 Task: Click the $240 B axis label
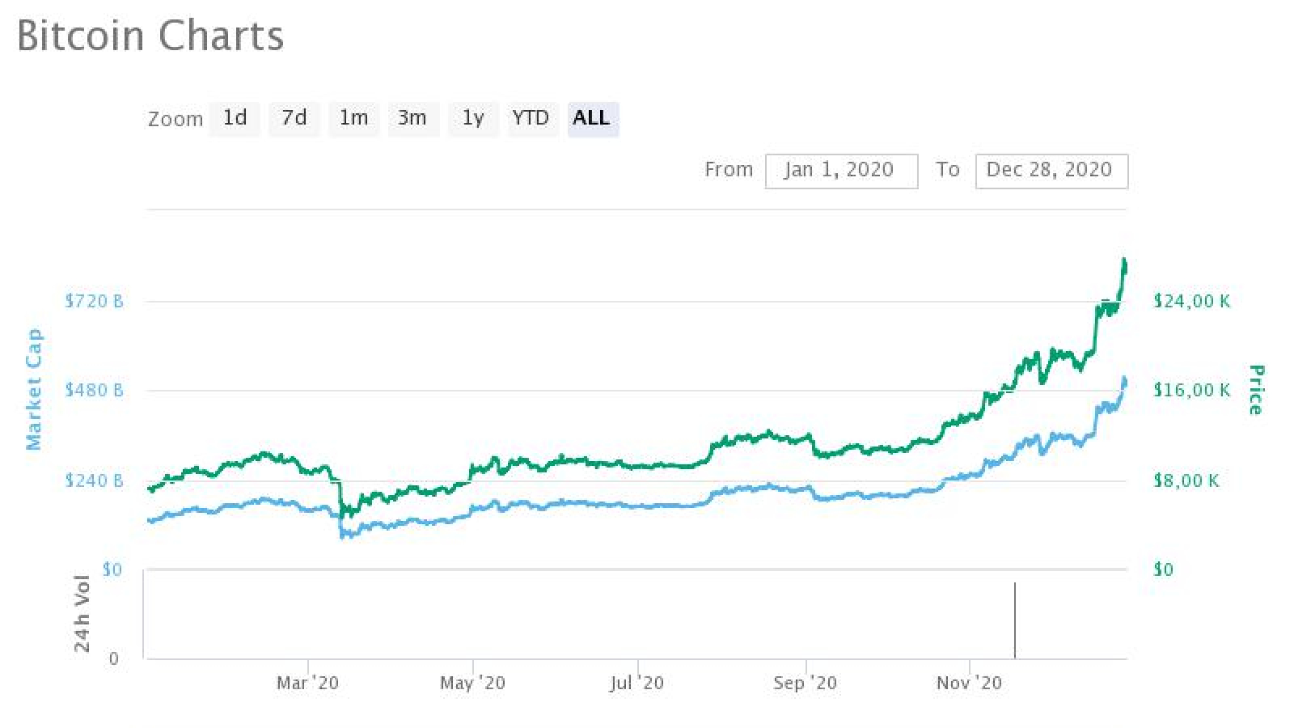coord(95,481)
